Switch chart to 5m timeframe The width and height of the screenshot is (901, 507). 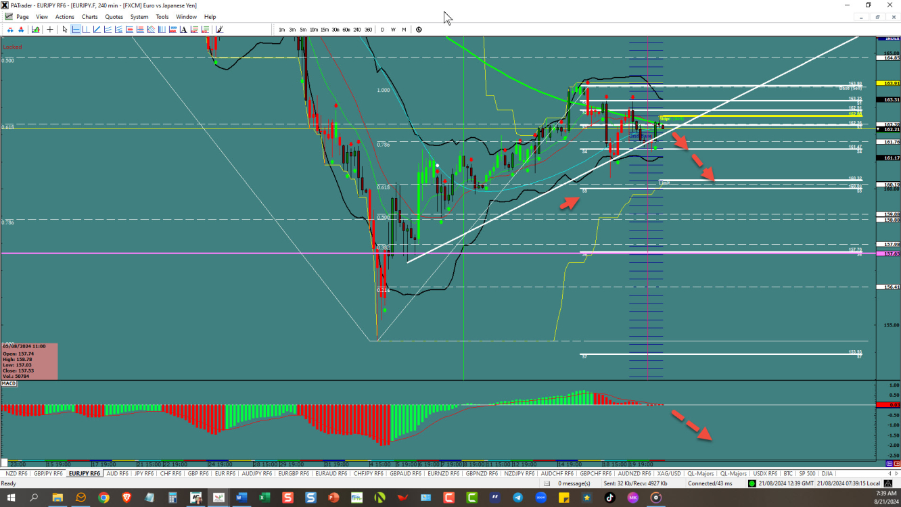pyautogui.click(x=303, y=29)
